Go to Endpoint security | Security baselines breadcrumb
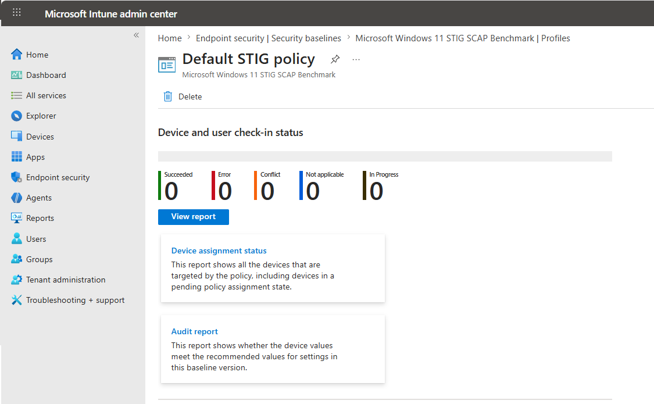 pyautogui.click(x=269, y=38)
